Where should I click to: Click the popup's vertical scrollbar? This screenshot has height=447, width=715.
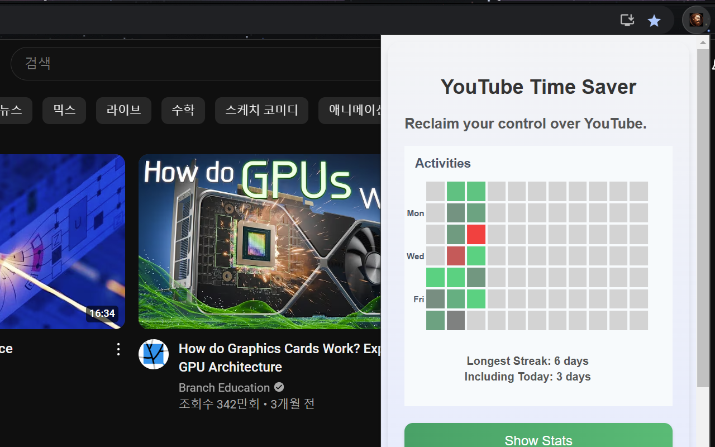click(703, 218)
